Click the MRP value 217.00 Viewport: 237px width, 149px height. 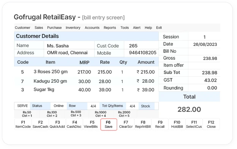[84, 72]
